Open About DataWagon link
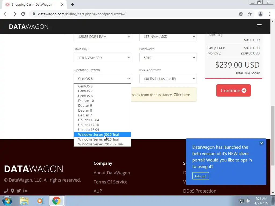The width and height of the screenshot is (275, 206). pyautogui.click(x=112, y=173)
